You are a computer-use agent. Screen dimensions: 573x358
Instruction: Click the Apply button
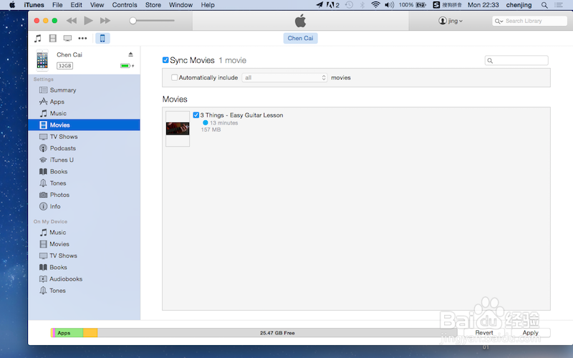pos(530,333)
